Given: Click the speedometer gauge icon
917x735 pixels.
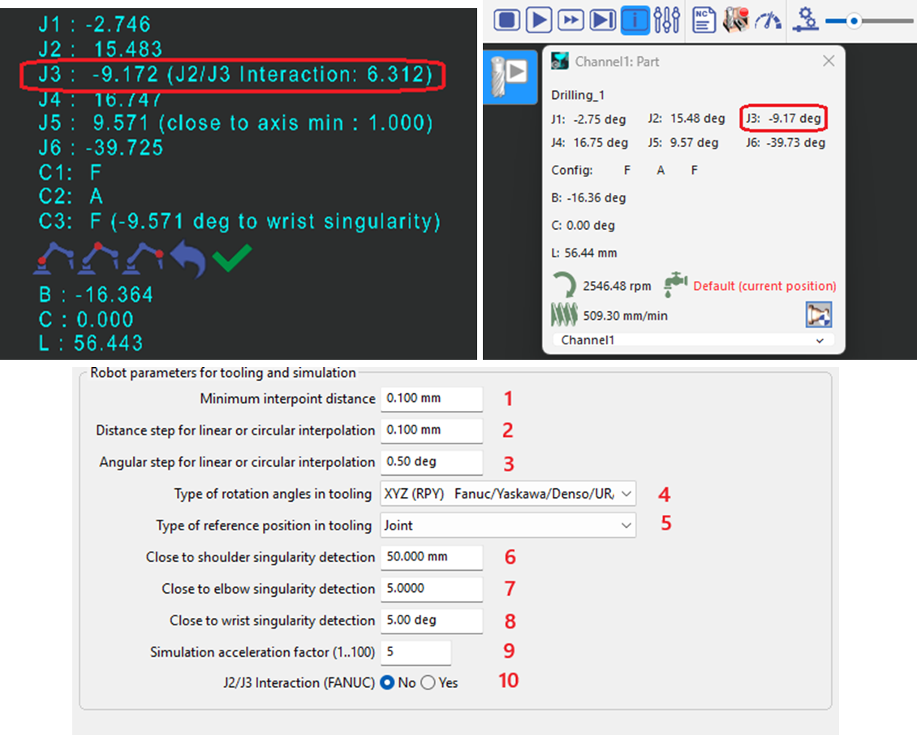Looking at the screenshot, I should (x=768, y=19).
